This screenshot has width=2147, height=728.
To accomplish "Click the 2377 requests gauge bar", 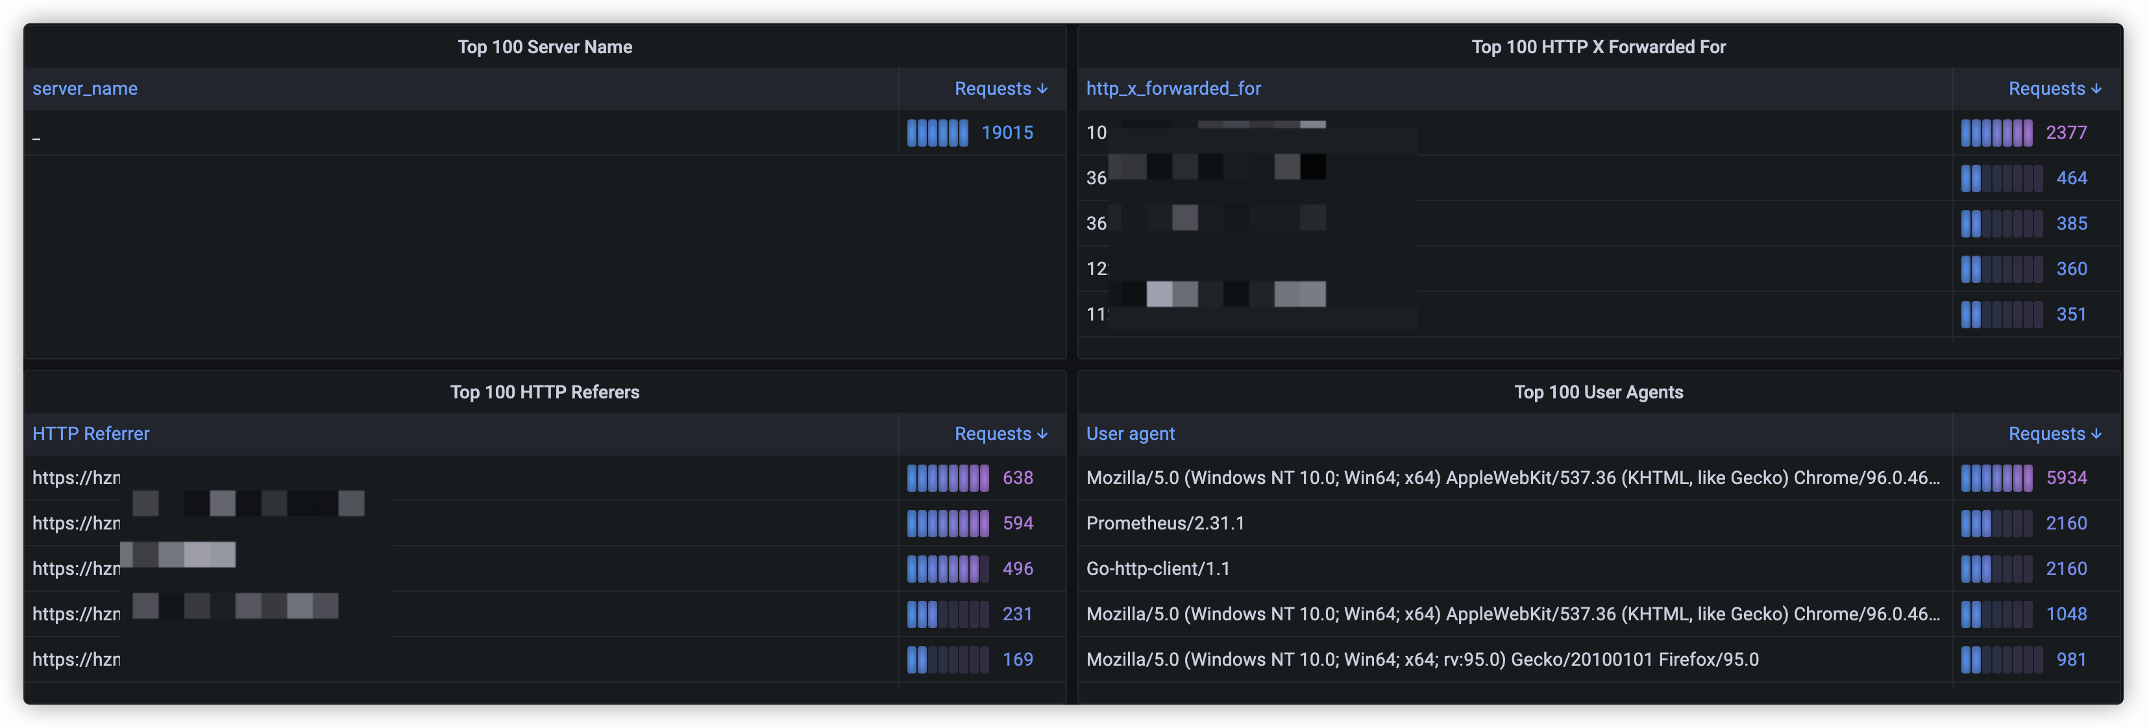I will click(x=1996, y=133).
